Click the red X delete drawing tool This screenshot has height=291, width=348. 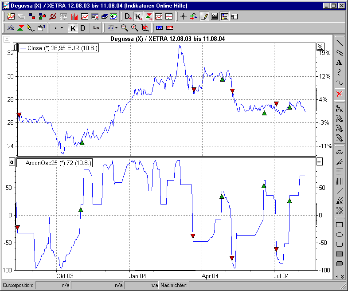pos(339,94)
